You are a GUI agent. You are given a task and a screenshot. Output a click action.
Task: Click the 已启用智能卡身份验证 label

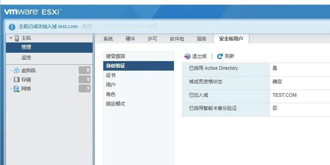[213, 108]
